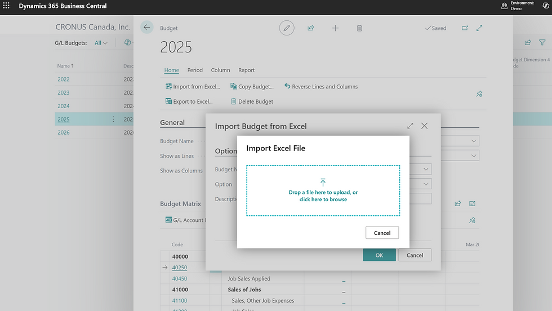The width and height of the screenshot is (552, 311).
Task: Click Cancel in Import Budget from Excel dialog
Action: click(415, 255)
